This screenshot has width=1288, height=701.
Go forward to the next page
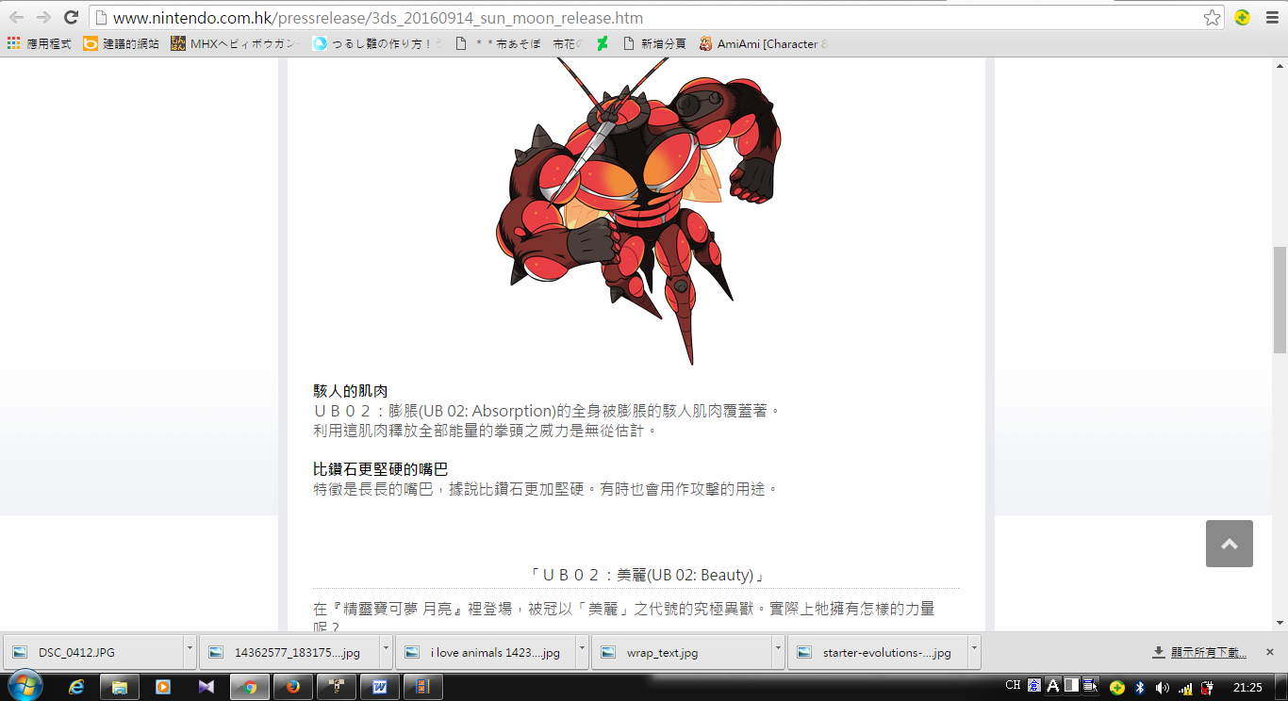(43, 17)
